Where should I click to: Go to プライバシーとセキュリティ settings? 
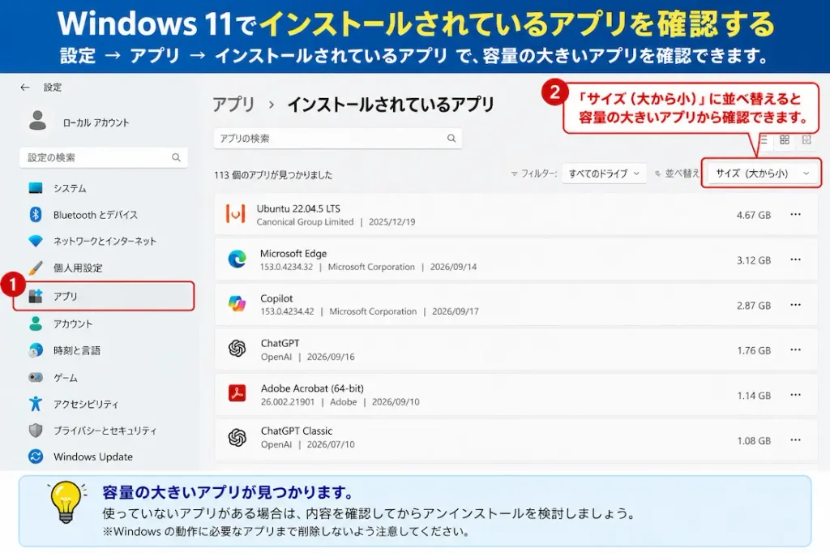[x=104, y=430]
